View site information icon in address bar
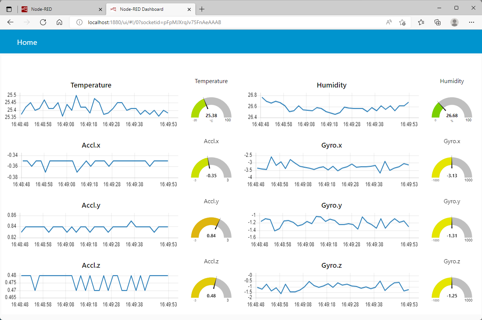 tap(79, 22)
